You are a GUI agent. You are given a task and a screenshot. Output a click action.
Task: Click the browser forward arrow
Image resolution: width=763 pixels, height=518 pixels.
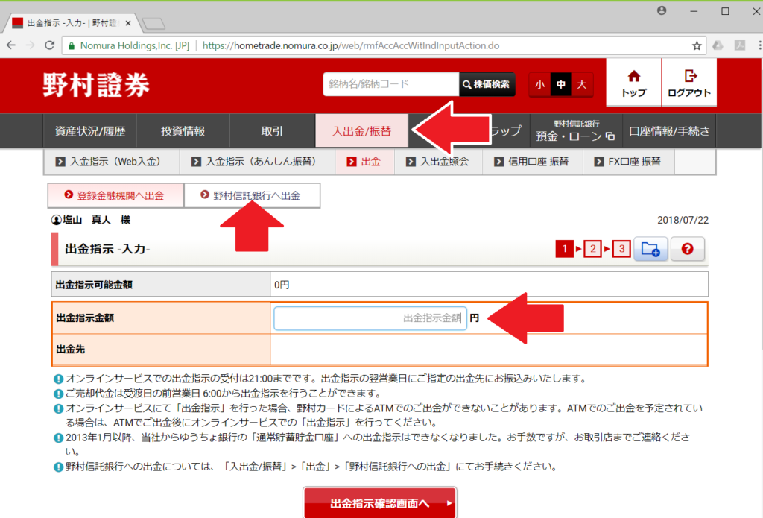pos(30,45)
